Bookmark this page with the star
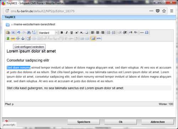The height and width of the screenshot is (129, 178). [164, 11]
